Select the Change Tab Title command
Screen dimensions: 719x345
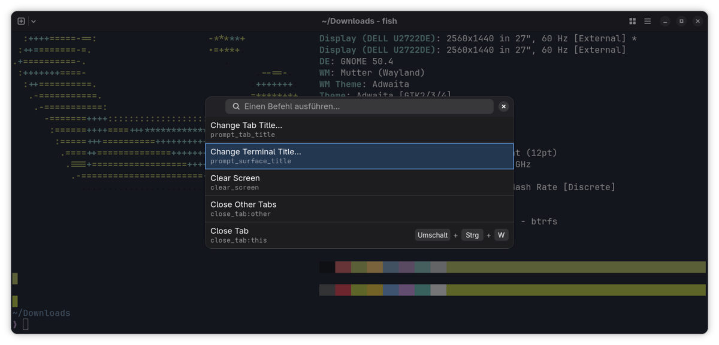pyautogui.click(x=359, y=130)
